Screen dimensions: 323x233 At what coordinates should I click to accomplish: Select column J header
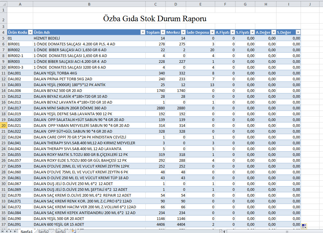[310, 4]
